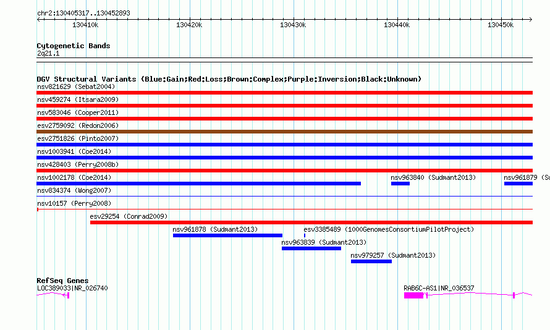Image resolution: width=550 pixels, height=330 pixels.
Task: Click the RefSeq Genes track title
Action: (x=62, y=281)
